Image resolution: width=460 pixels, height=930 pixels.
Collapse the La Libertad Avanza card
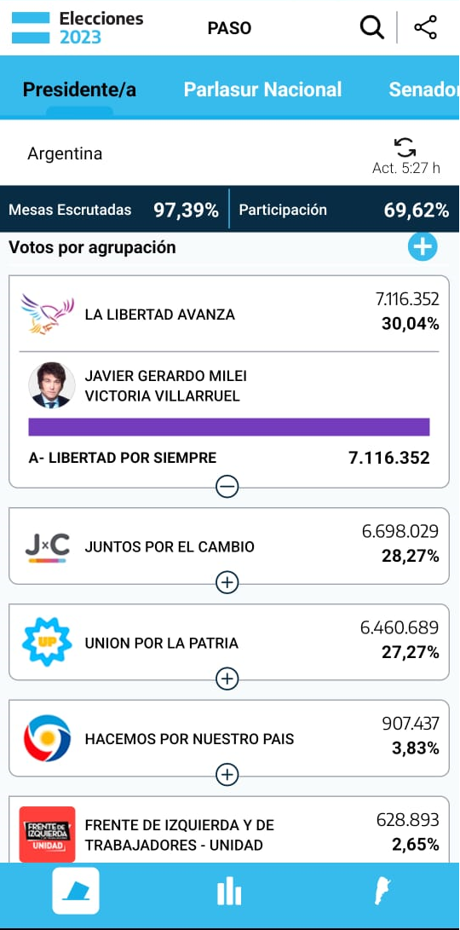[227, 488]
